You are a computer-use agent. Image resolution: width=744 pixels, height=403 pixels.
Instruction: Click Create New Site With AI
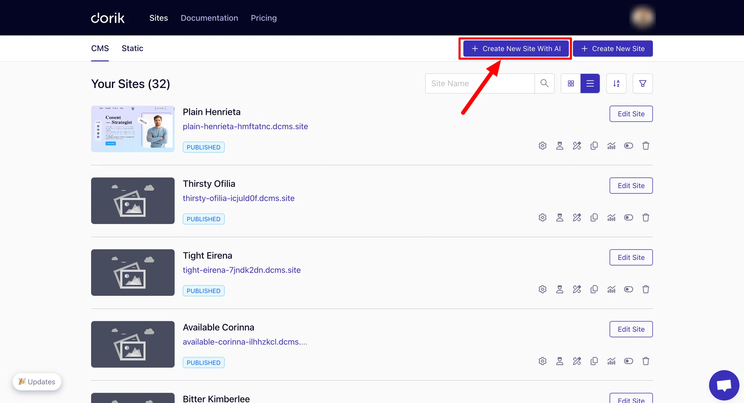515,48
